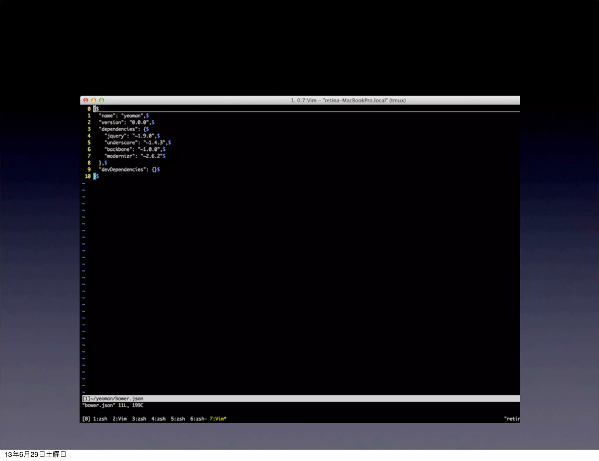Go to tmux window 5:zsh
The height and width of the screenshot is (461, 599).
(178, 419)
